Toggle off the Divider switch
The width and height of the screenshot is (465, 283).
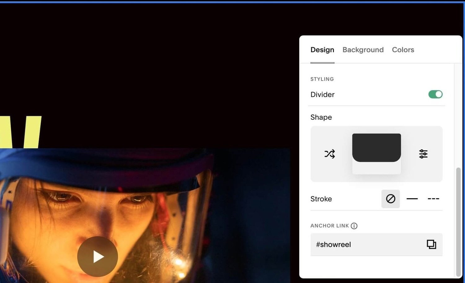(x=435, y=94)
